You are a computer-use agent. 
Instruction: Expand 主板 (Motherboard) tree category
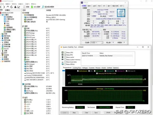coord(1,34)
